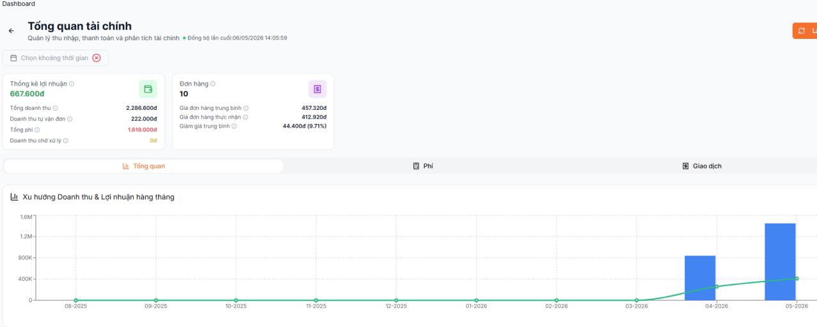Click the profit line point at 08-2025

point(75,300)
